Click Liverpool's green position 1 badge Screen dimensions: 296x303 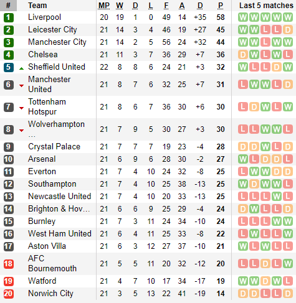tap(9, 17)
